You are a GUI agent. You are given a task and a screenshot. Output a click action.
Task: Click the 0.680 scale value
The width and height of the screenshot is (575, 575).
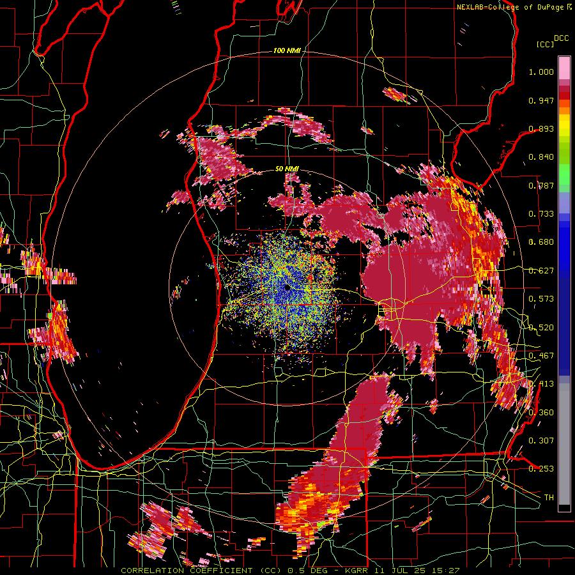541,242
